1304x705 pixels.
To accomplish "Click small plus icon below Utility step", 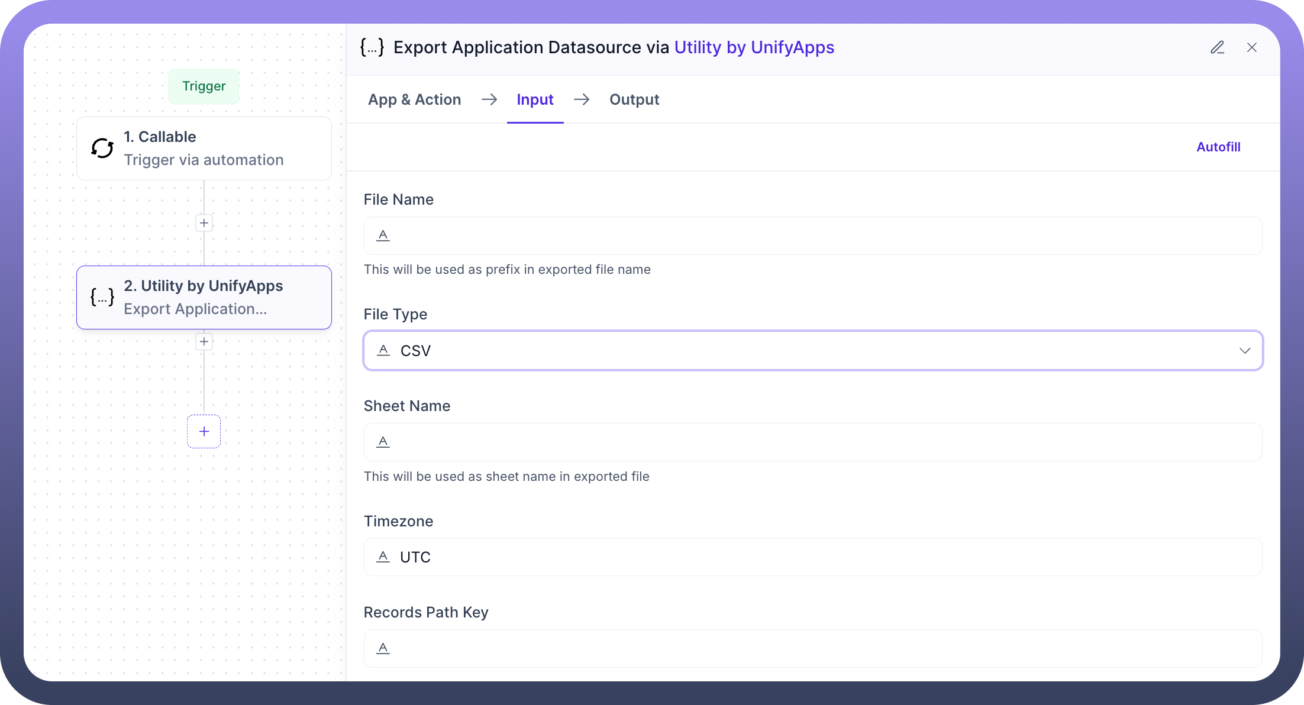I will (204, 341).
